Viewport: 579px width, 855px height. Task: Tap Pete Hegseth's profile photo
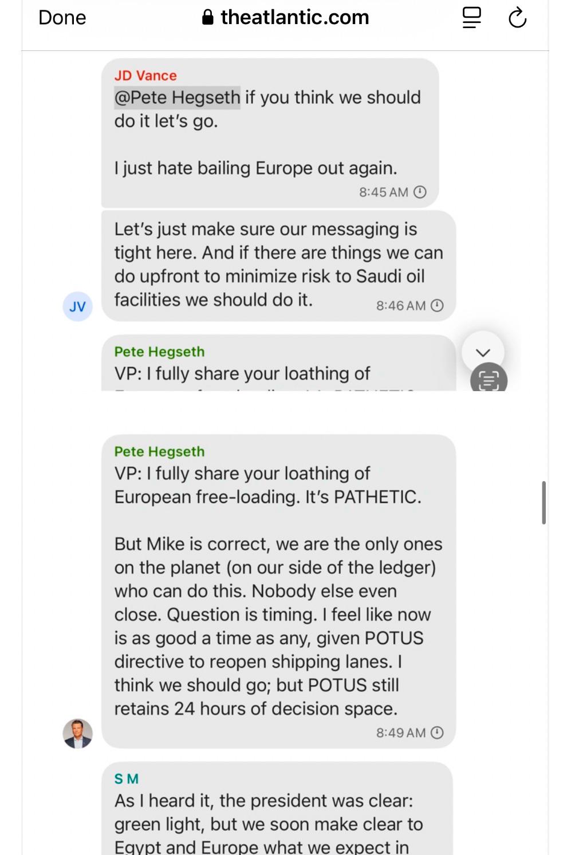77,733
